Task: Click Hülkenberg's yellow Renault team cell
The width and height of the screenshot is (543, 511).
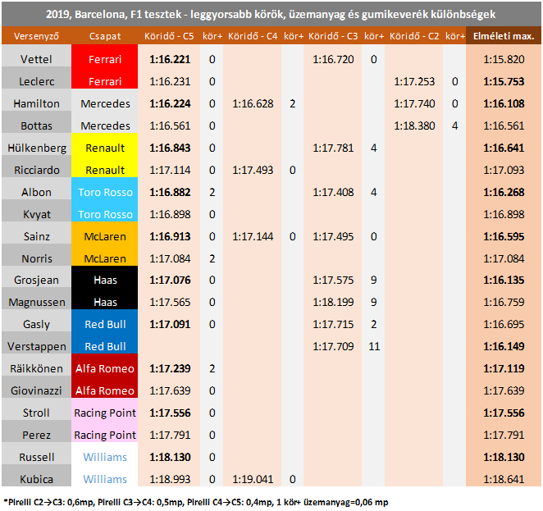Action: tap(105, 144)
